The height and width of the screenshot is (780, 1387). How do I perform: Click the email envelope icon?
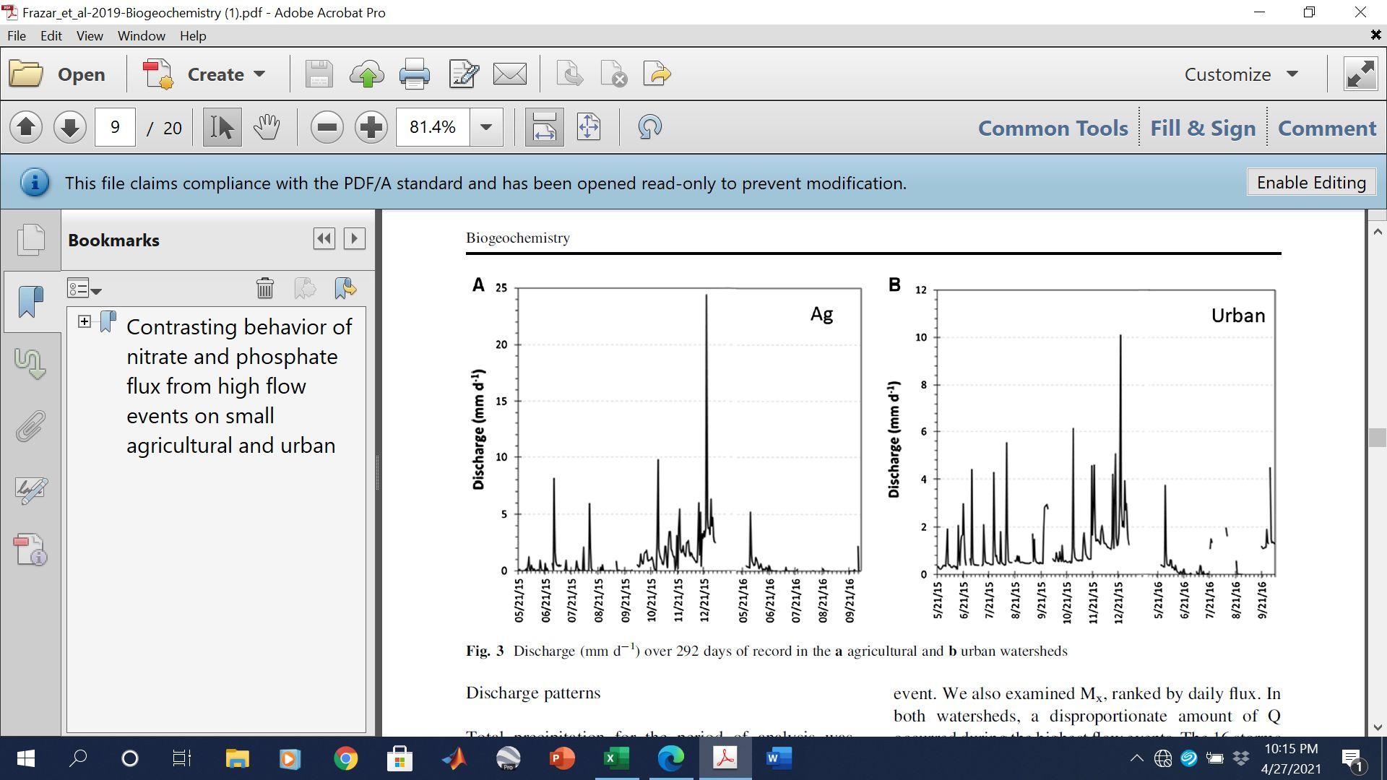[x=509, y=74]
